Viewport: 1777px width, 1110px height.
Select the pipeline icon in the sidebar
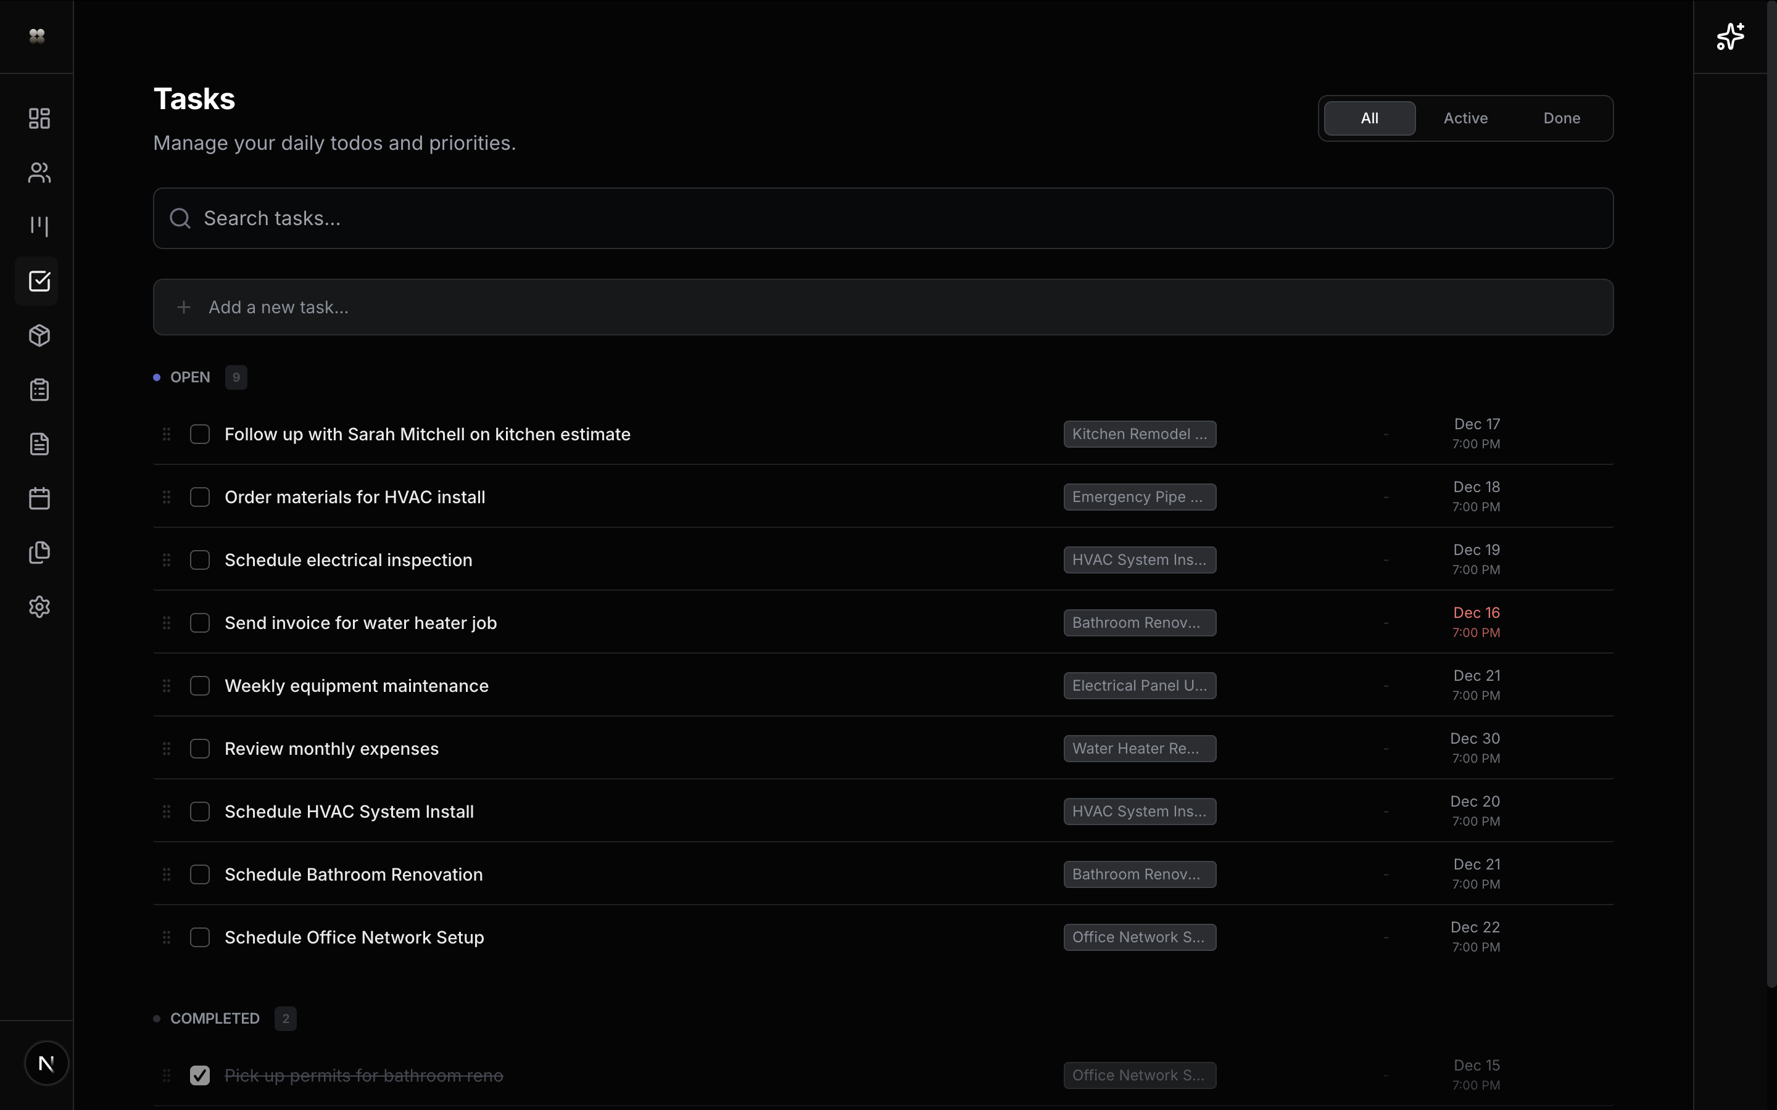(x=38, y=225)
